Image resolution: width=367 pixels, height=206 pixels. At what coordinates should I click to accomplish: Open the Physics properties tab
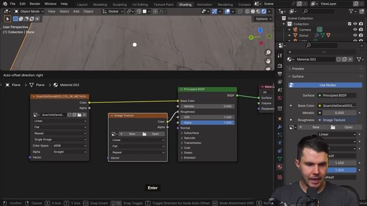coord(280,142)
